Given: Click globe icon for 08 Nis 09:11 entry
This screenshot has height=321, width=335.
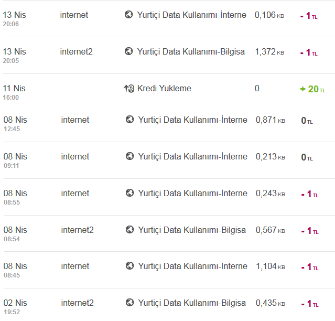Looking at the screenshot, I should tap(129, 156).
